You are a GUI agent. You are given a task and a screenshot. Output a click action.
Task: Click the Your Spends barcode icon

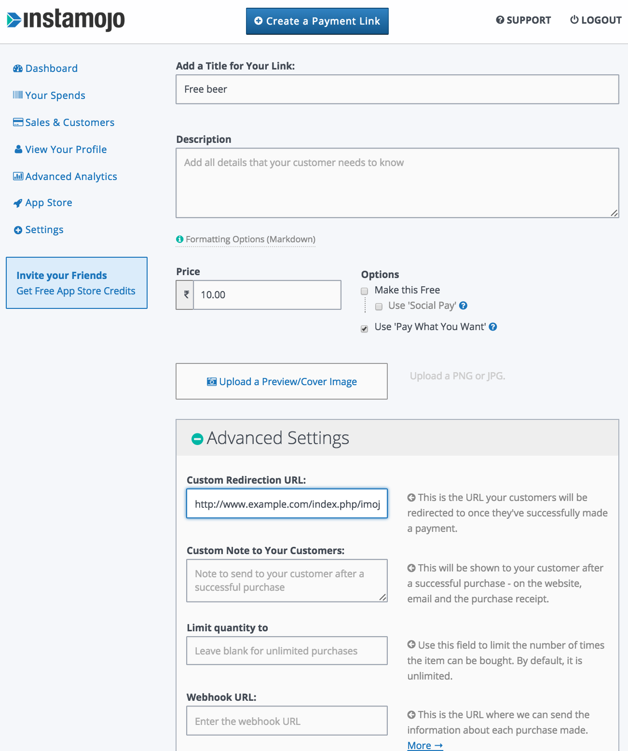point(18,95)
